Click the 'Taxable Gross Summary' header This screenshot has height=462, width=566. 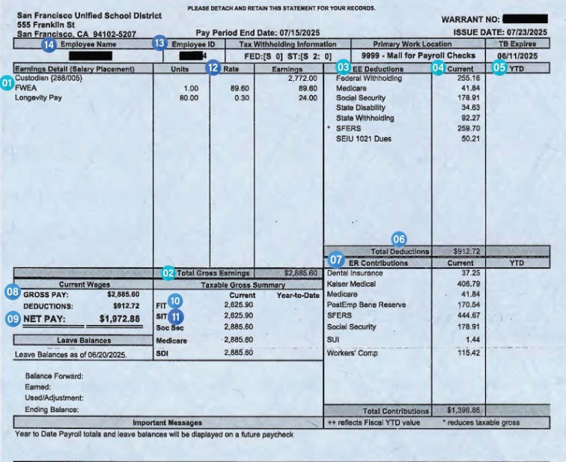pos(243,285)
